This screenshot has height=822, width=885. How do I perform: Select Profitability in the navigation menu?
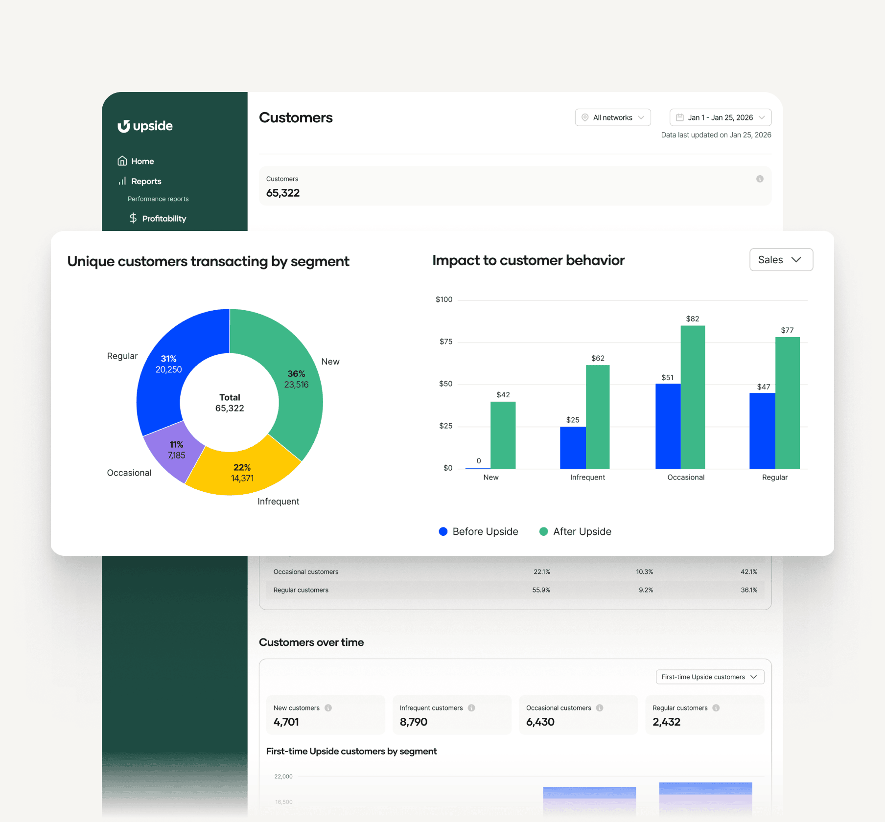[163, 218]
